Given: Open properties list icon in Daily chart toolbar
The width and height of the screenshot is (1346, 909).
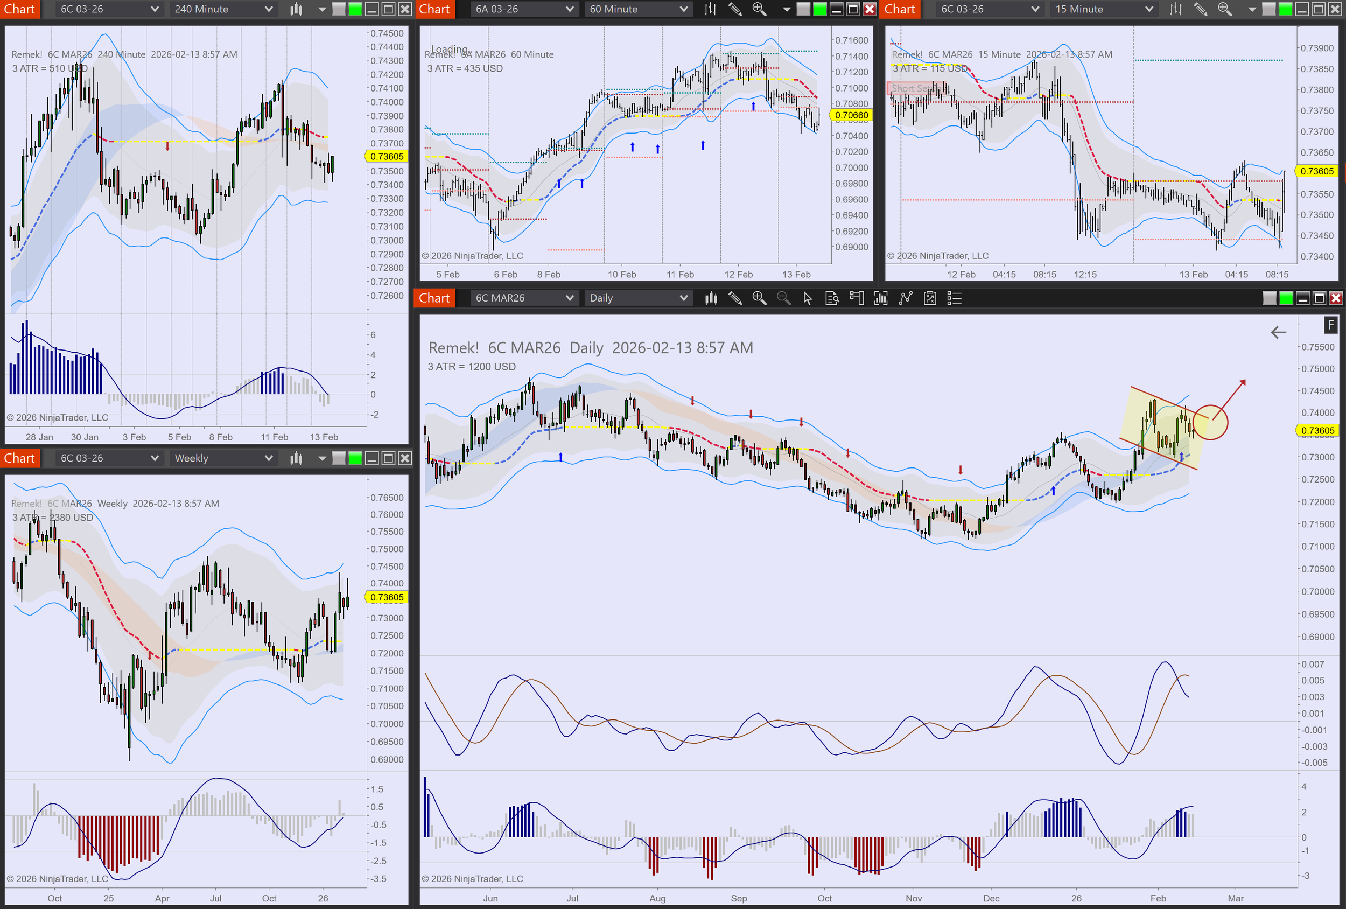Looking at the screenshot, I should (954, 298).
